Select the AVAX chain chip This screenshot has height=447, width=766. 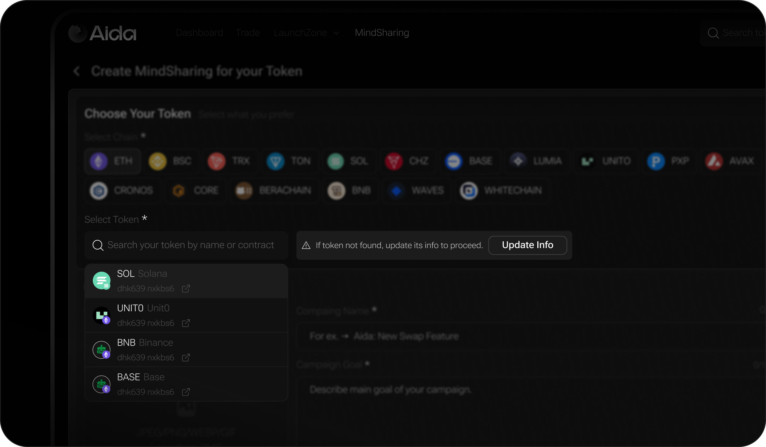pos(730,161)
